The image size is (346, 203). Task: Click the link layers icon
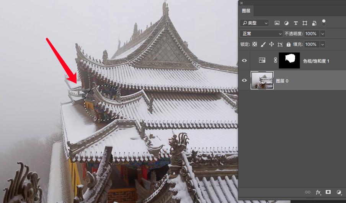click(308, 192)
